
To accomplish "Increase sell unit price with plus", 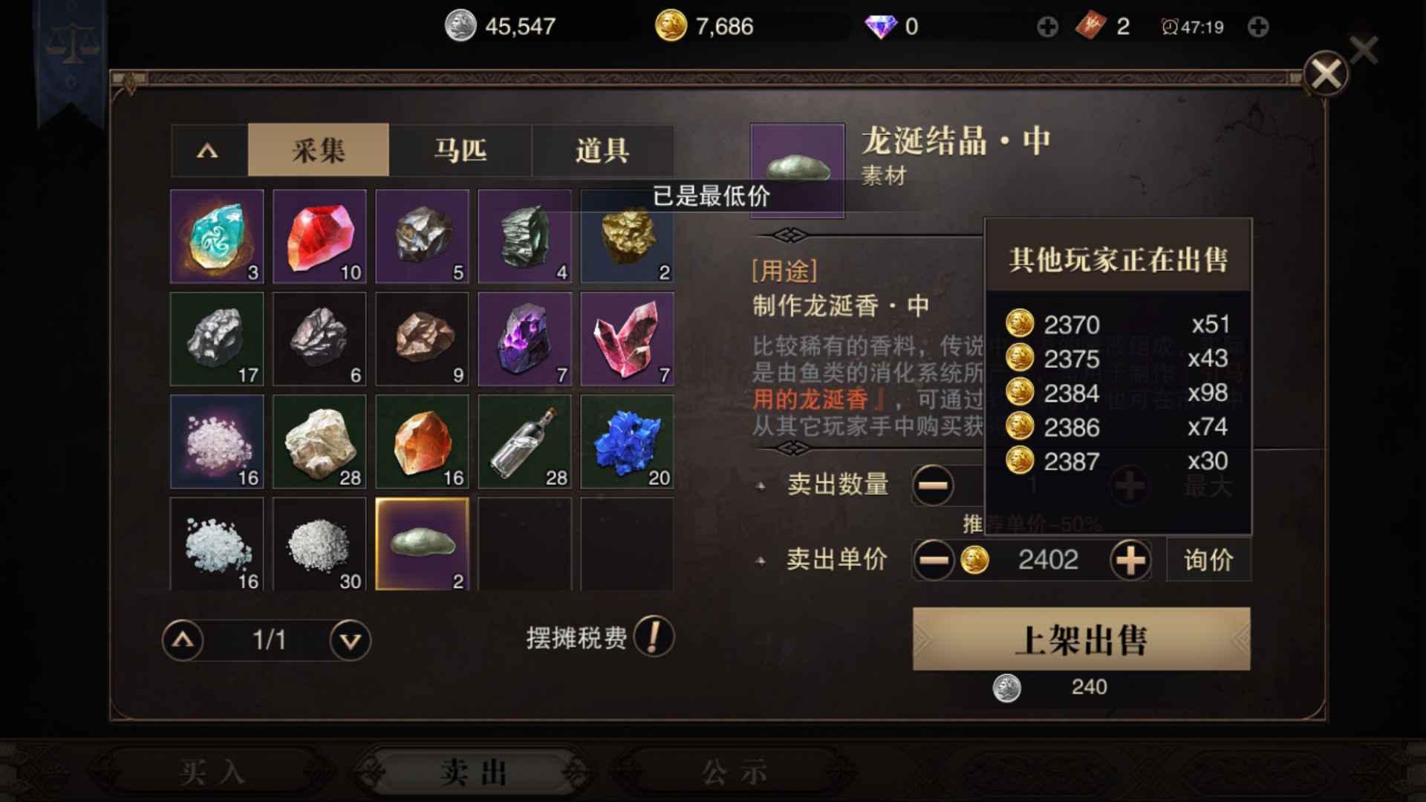I will tap(1130, 560).
